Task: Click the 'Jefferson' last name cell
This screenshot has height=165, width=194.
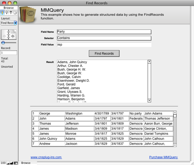Action: 79,124
